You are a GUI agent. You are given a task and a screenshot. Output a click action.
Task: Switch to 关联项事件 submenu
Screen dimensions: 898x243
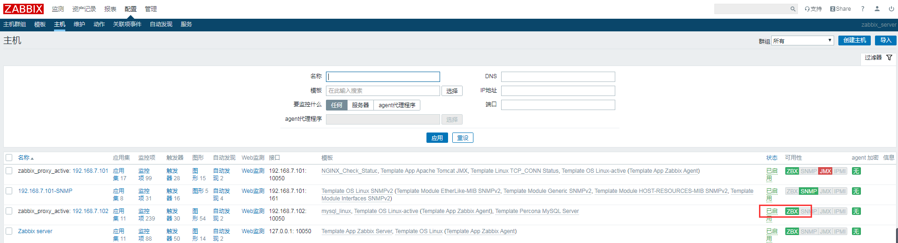click(x=127, y=24)
